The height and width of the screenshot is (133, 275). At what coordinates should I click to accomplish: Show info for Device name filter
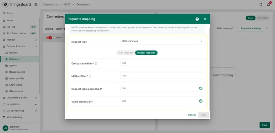point(96,64)
